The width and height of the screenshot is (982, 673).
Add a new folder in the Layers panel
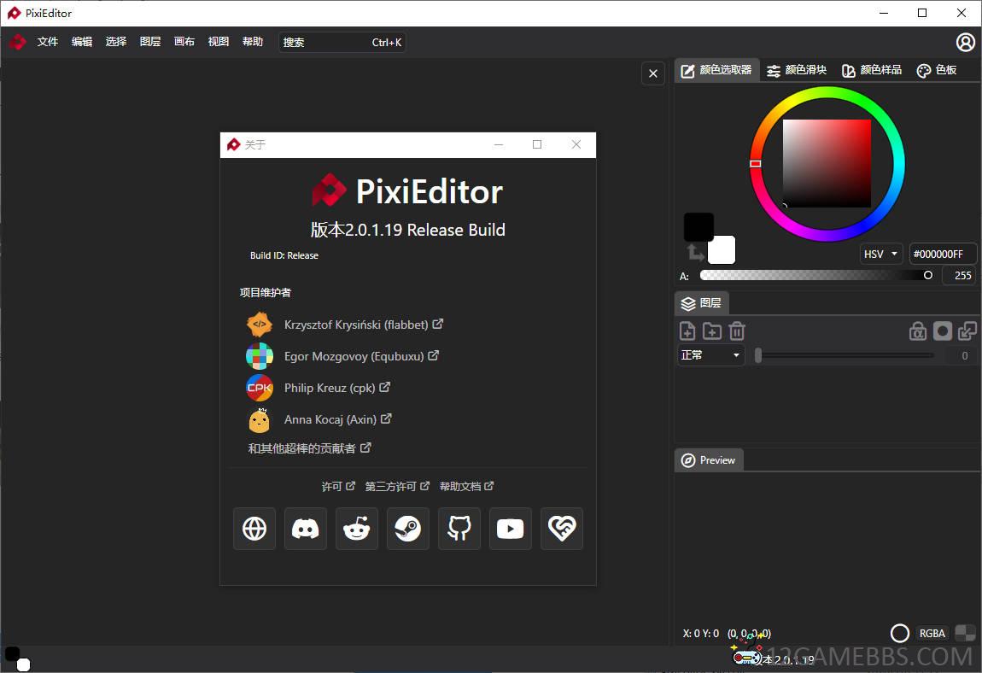(712, 331)
